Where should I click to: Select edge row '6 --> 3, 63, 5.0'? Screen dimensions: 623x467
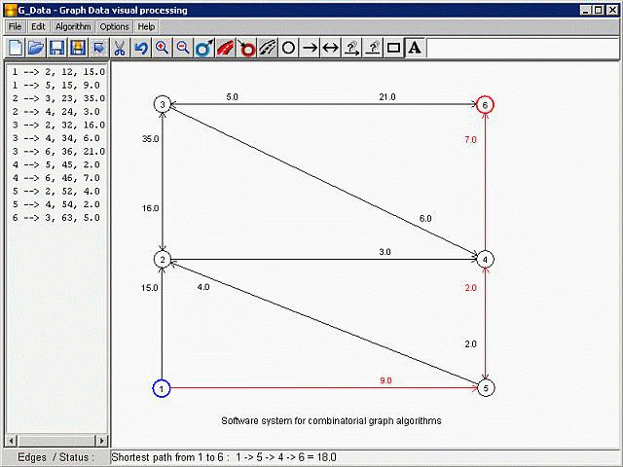pos(55,218)
